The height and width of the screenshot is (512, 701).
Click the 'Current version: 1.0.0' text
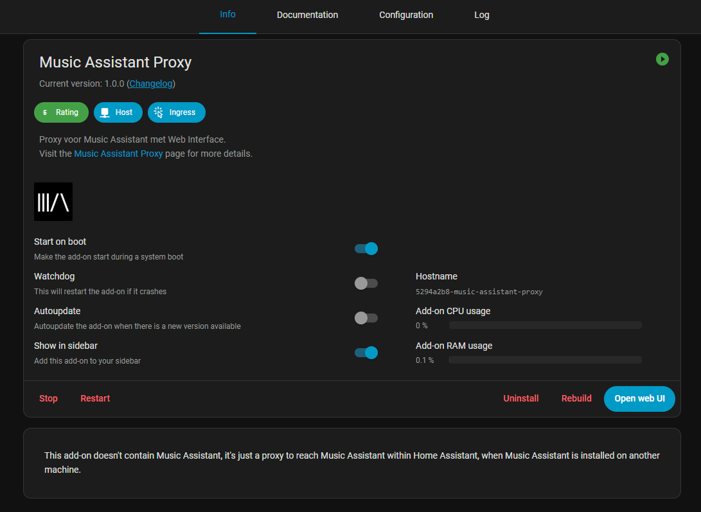(x=82, y=84)
